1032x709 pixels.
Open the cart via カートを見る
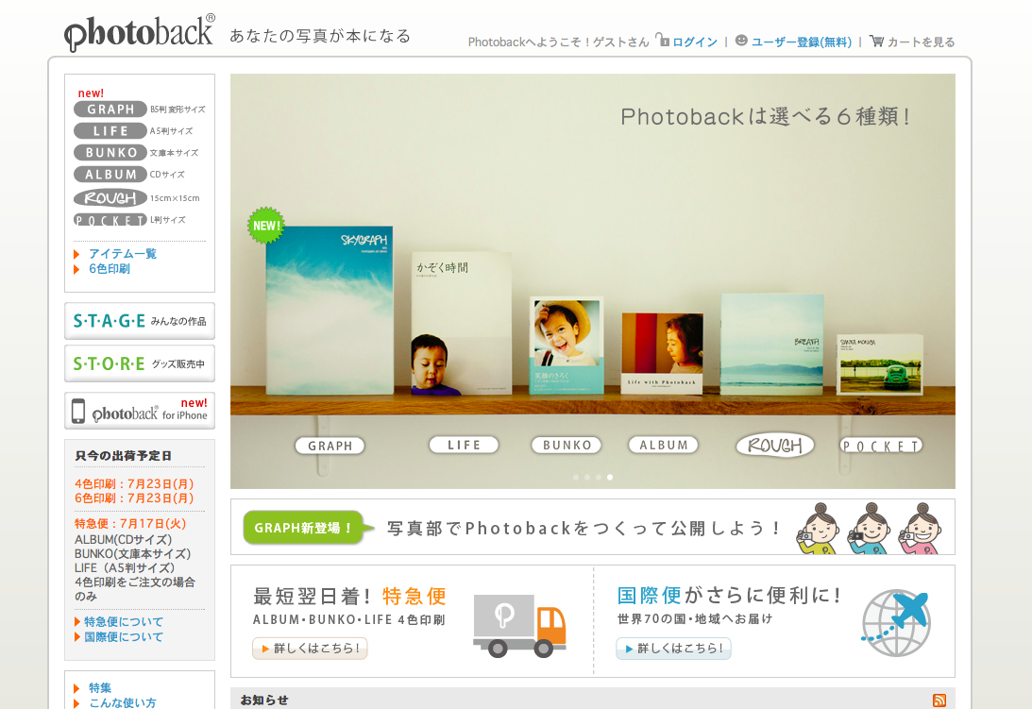pyautogui.click(x=912, y=42)
